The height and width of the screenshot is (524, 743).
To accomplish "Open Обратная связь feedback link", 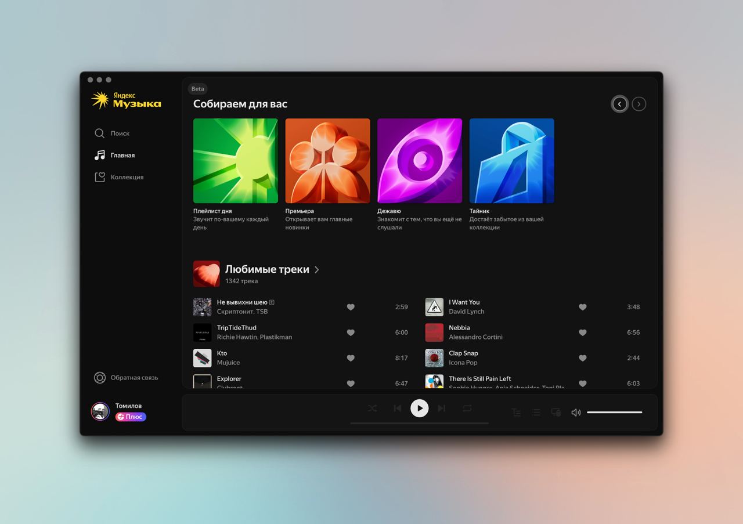I will point(126,378).
